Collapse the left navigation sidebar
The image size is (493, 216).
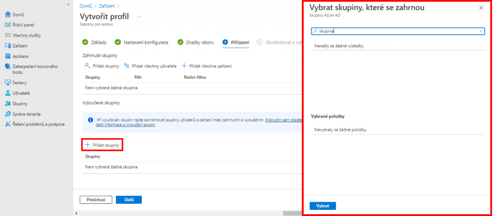tap(68, 4)
